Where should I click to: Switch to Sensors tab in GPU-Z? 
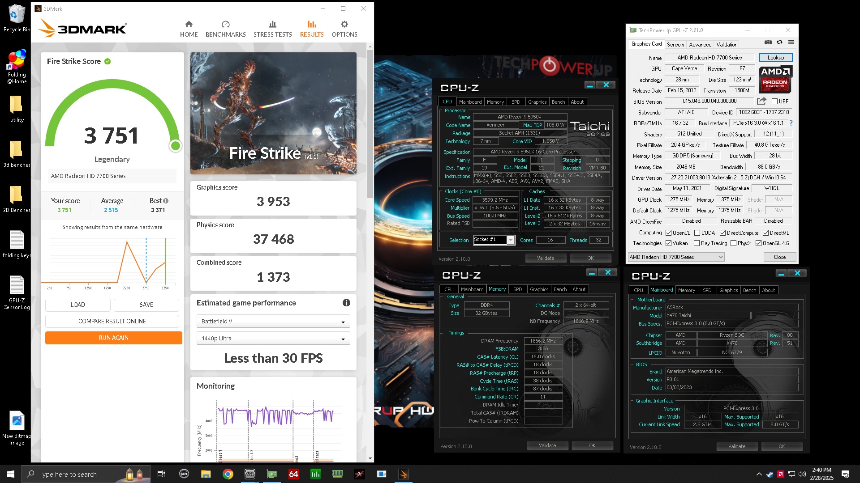pyautogui.click(x=675, y=44)
